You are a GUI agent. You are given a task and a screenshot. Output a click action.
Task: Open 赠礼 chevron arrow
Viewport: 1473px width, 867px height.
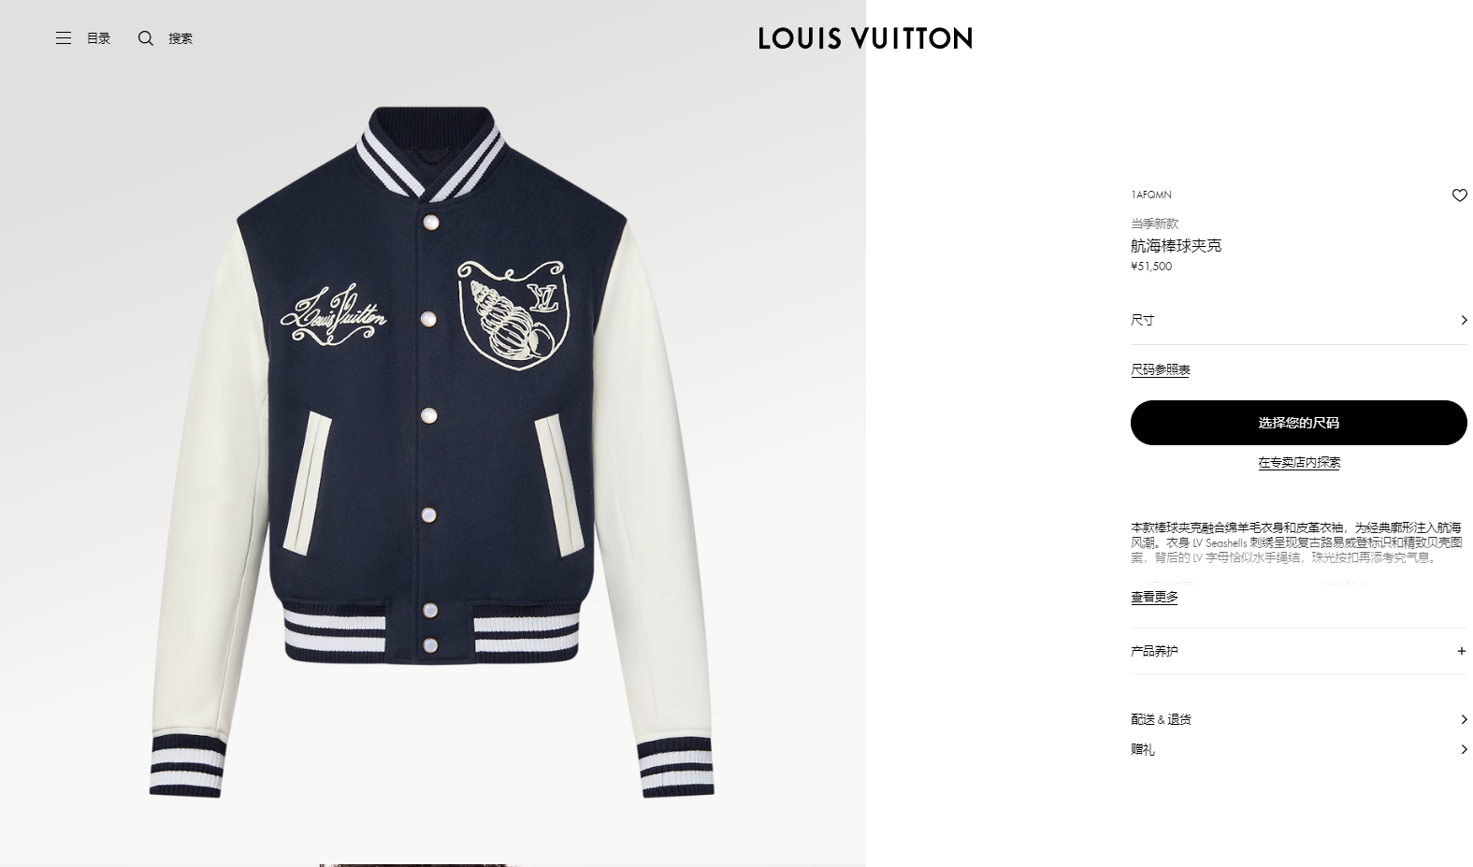[x=1464, y=749]
